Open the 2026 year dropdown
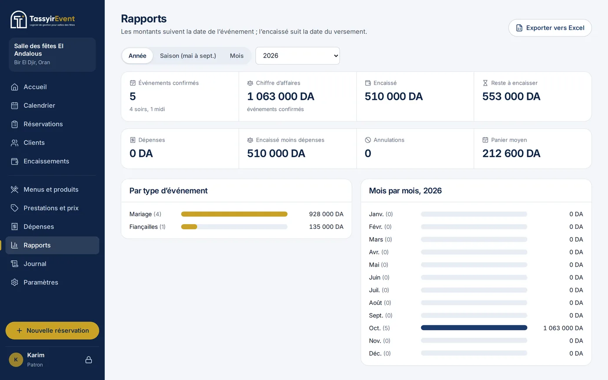 point(297,56)
